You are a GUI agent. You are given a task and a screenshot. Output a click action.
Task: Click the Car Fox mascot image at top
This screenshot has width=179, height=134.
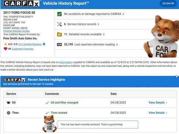(x=161, y=36)
